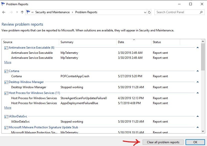The height and width of the screenshot is (146, 207).
Task: Click the flag icon in address bar
Action: point(28,12)
